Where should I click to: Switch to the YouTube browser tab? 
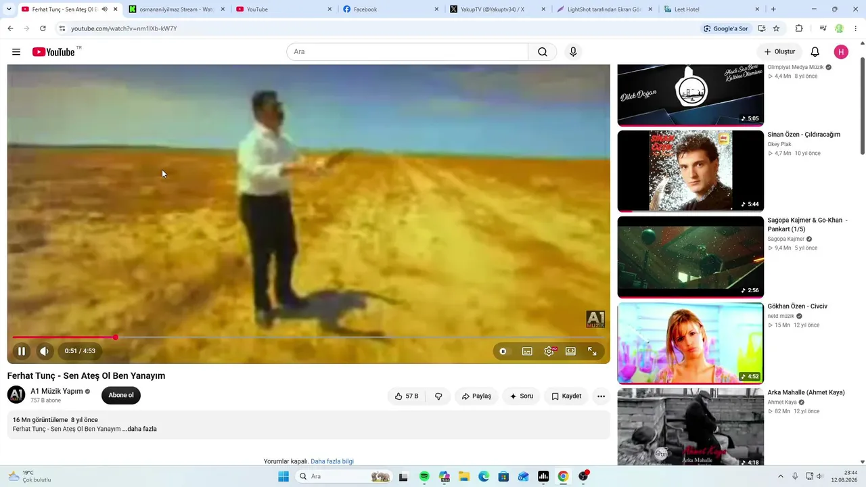point(284,9)
